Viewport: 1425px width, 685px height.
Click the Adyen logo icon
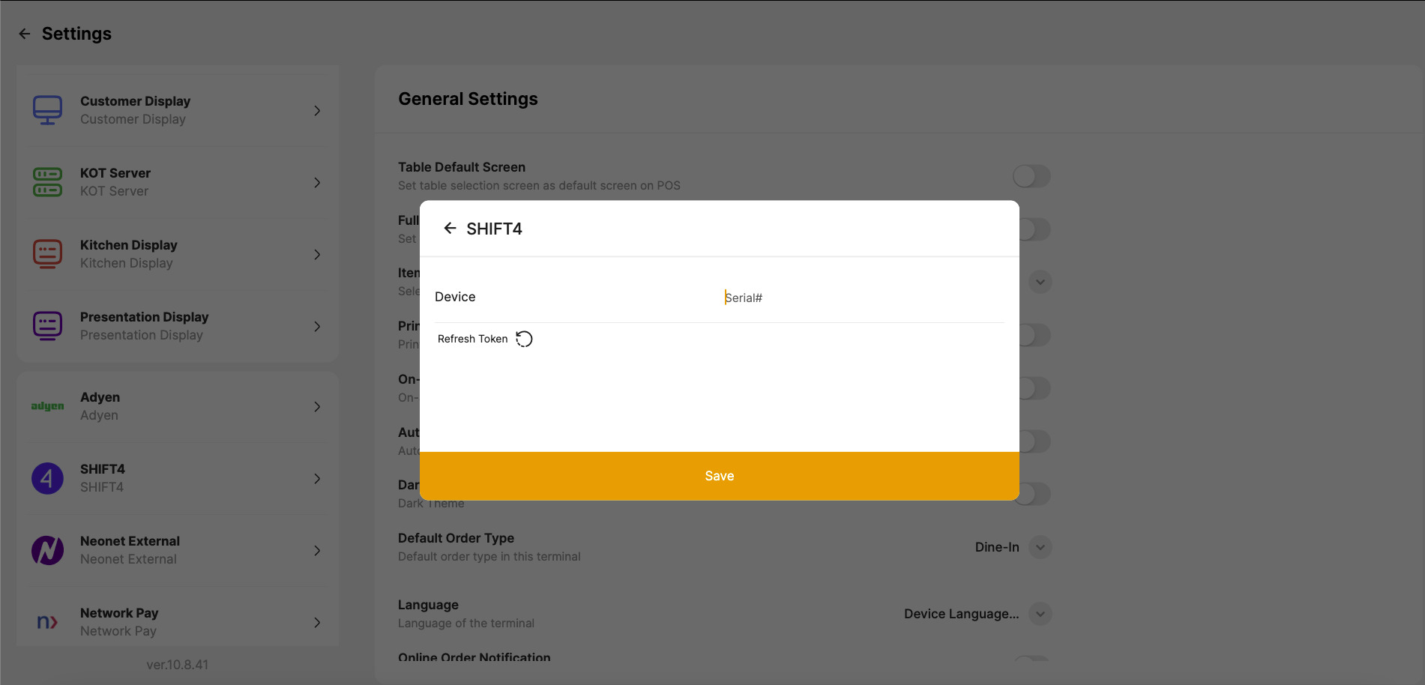click(x=47, y=406)
